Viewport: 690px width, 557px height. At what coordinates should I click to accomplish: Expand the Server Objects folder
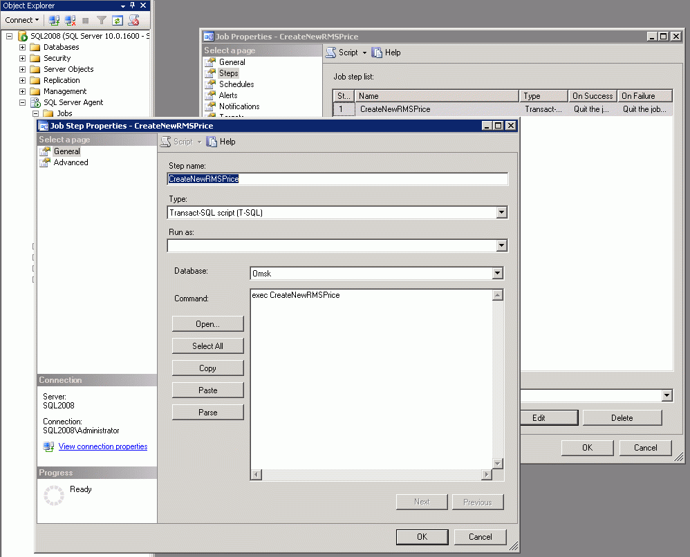[22, 69]
